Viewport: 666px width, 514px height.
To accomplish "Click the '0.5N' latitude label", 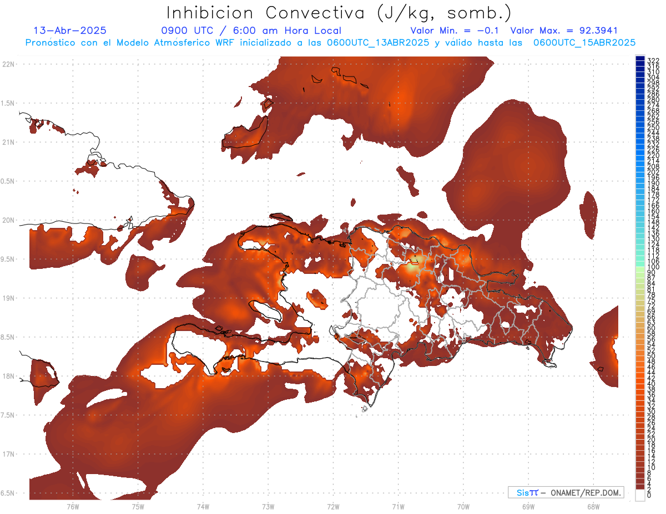I will click(x=8, y=181).
